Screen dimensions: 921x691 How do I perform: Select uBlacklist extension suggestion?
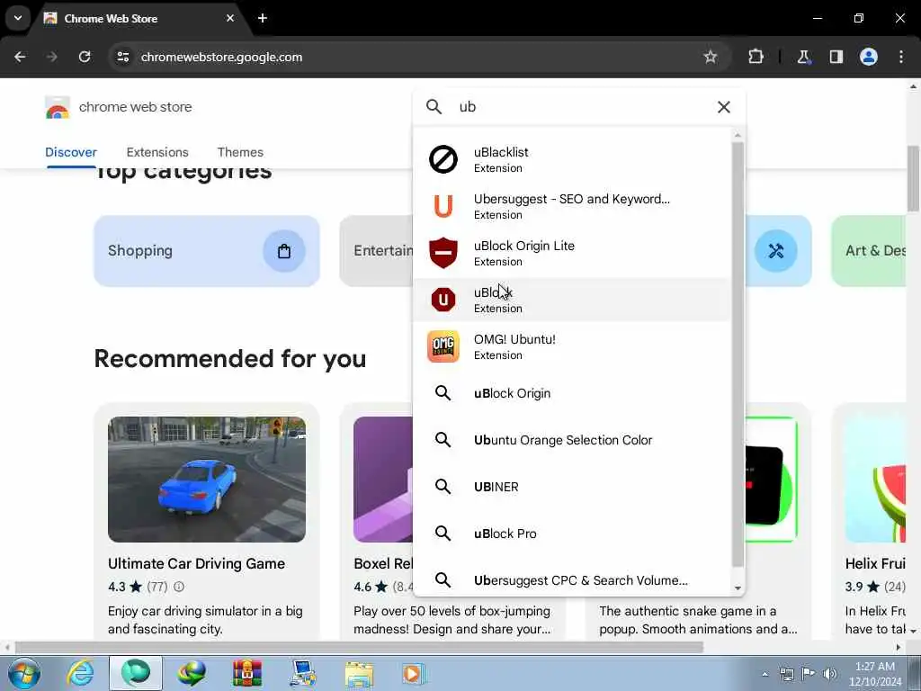[x=573, y=159]
